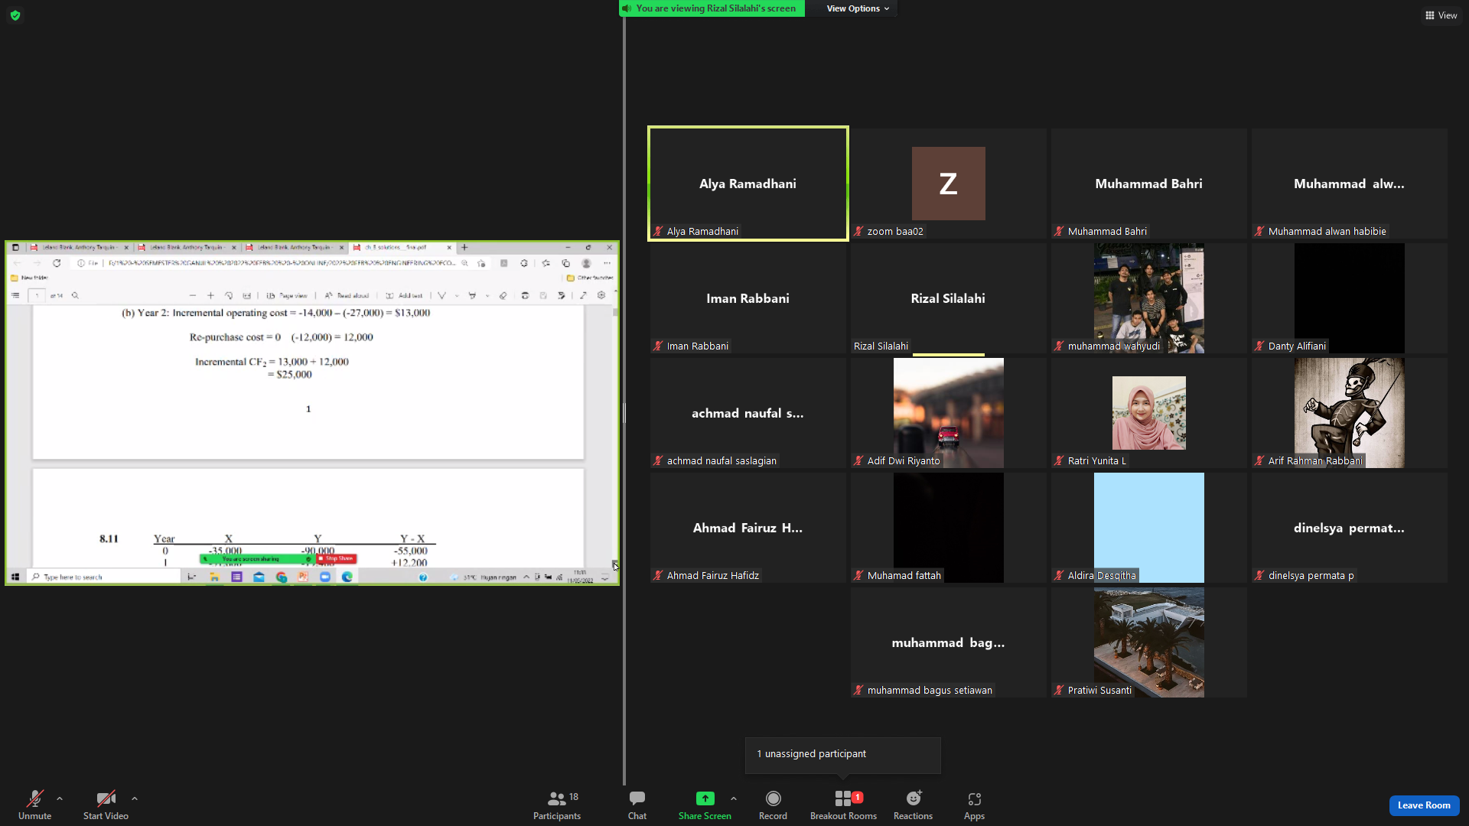Click the PDF page number field in shared screen
Viewport: 1469px width, 826px height.
click(x=37, y=296)
